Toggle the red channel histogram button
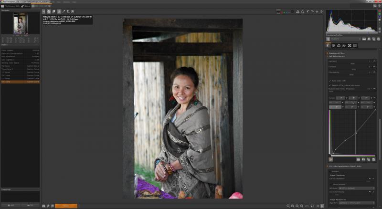The width and height of the screenshot is (382, 209). pos(380,11)
